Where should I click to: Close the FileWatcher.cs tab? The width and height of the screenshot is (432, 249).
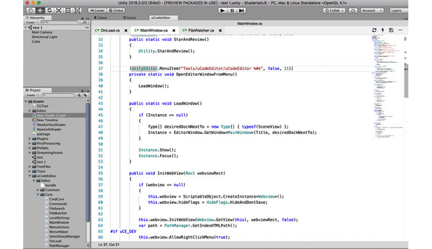point(221,31)
